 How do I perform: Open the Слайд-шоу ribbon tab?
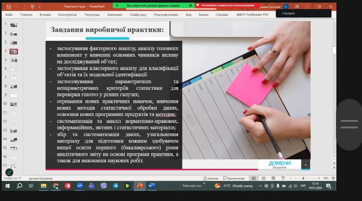(138, 15)
